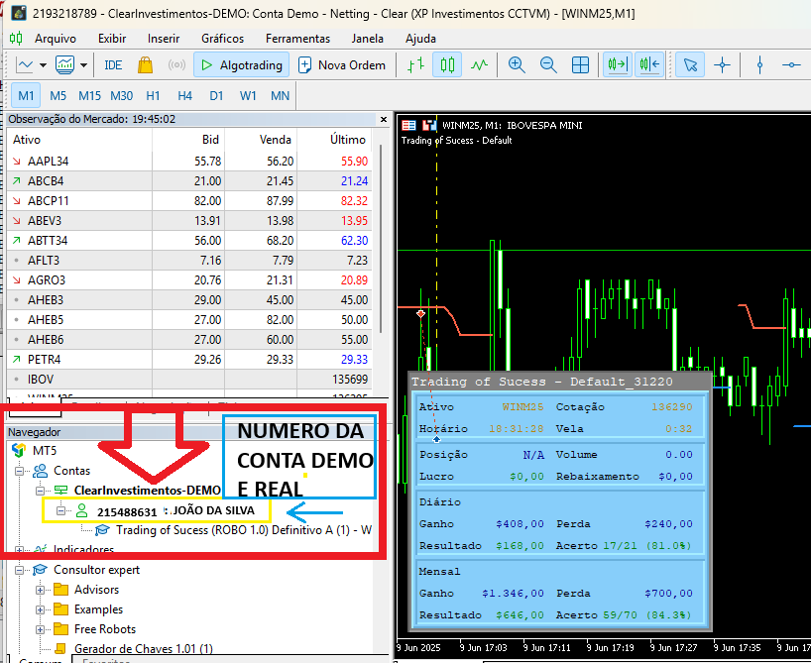Viewport: 811px width, 663px height.
Task: Zoom in on the chart
Action: [517, 65]
